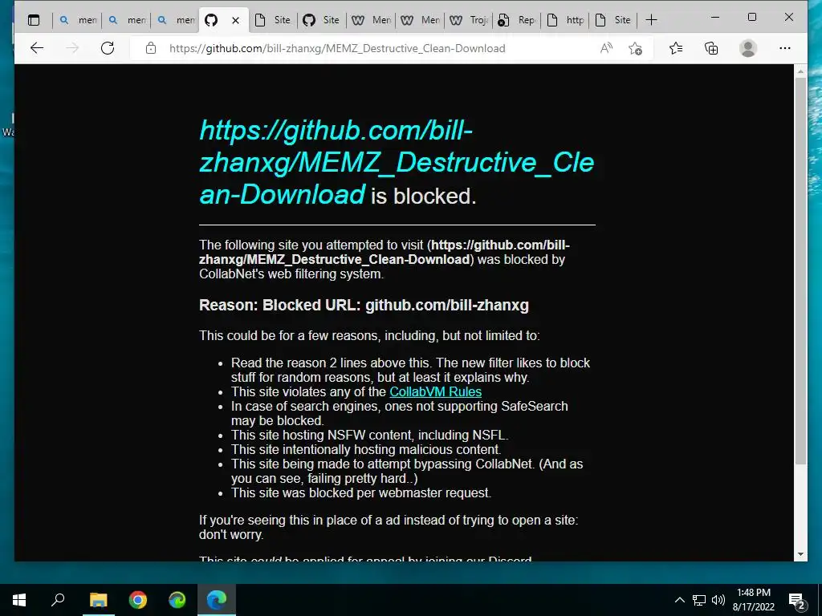The width and height of the screenshot is (822, 616).
Task: Open volume control tray icon
Action: pos(718,600)
